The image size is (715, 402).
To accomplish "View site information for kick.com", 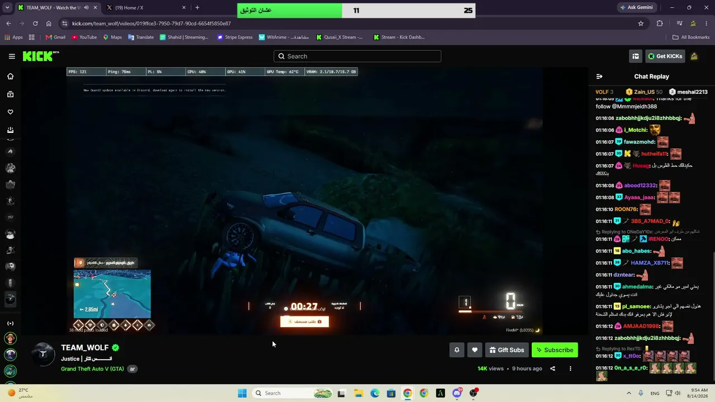I will [65, 23].
